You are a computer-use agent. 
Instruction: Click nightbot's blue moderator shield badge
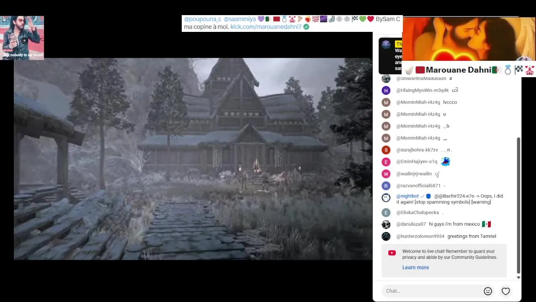(428, 196)
